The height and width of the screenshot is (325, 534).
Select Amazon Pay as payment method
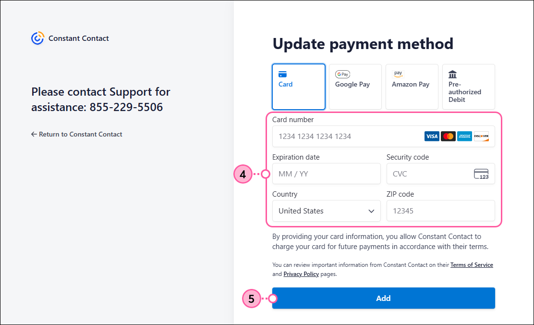pos(412,87)
